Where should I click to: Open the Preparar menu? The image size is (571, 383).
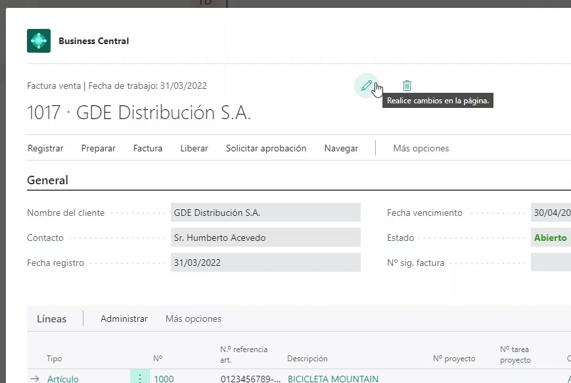pyautogui.click(x=98, y=148)
